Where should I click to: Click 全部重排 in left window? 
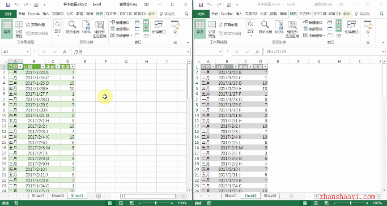tap(120, 29)
